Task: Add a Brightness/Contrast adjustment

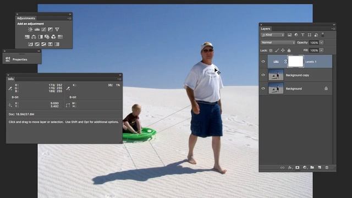Action: pyautogui.click(x=30, y=29)
